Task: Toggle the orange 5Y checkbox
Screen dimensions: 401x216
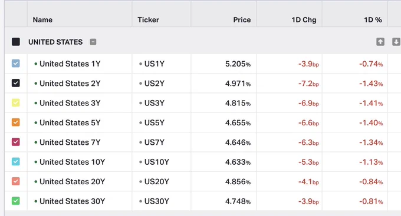Action: click(16, 122)
